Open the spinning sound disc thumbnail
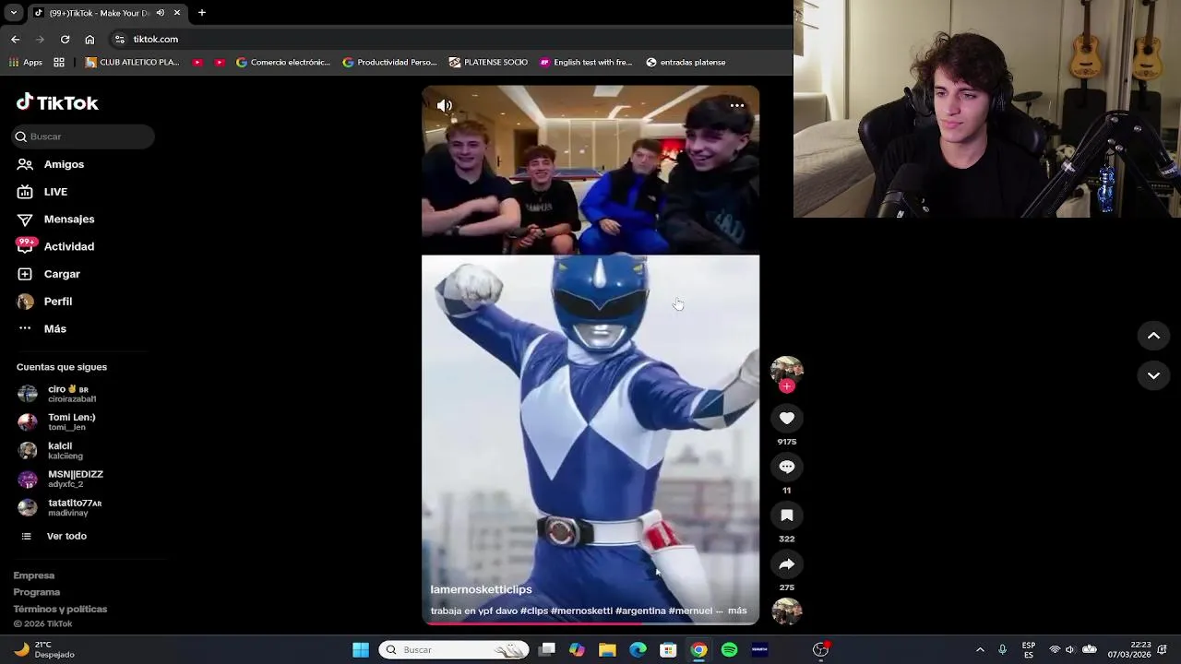1181x664 pixels. pyautogui.click(x=787, y=611)
